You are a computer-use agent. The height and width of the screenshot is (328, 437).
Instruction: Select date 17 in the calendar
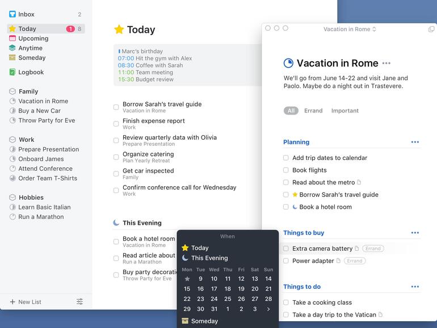[x=214, y=289]
